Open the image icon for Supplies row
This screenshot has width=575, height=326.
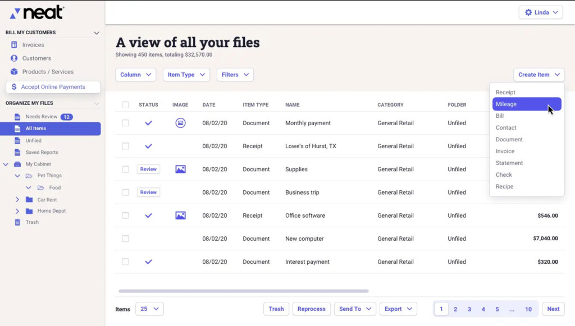(180, 169)
